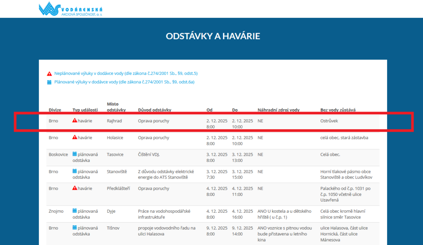Select the Boskovice division cell
The image size is (423, 245).
tap(58, 155)
